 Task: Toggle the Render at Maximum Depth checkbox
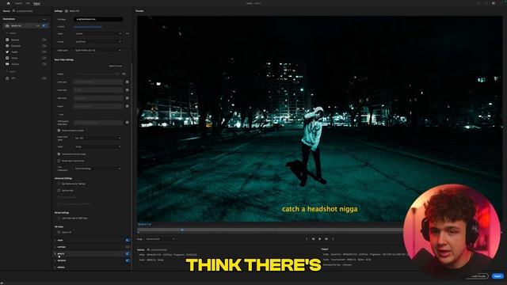[59, 130]
